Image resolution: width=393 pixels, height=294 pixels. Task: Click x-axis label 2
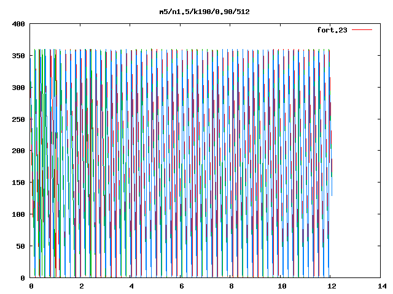coord(82,286)
